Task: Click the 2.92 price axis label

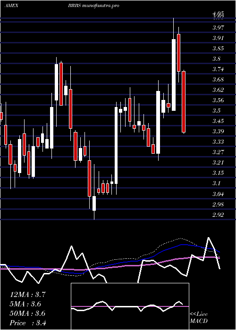Action: (218, 214)
